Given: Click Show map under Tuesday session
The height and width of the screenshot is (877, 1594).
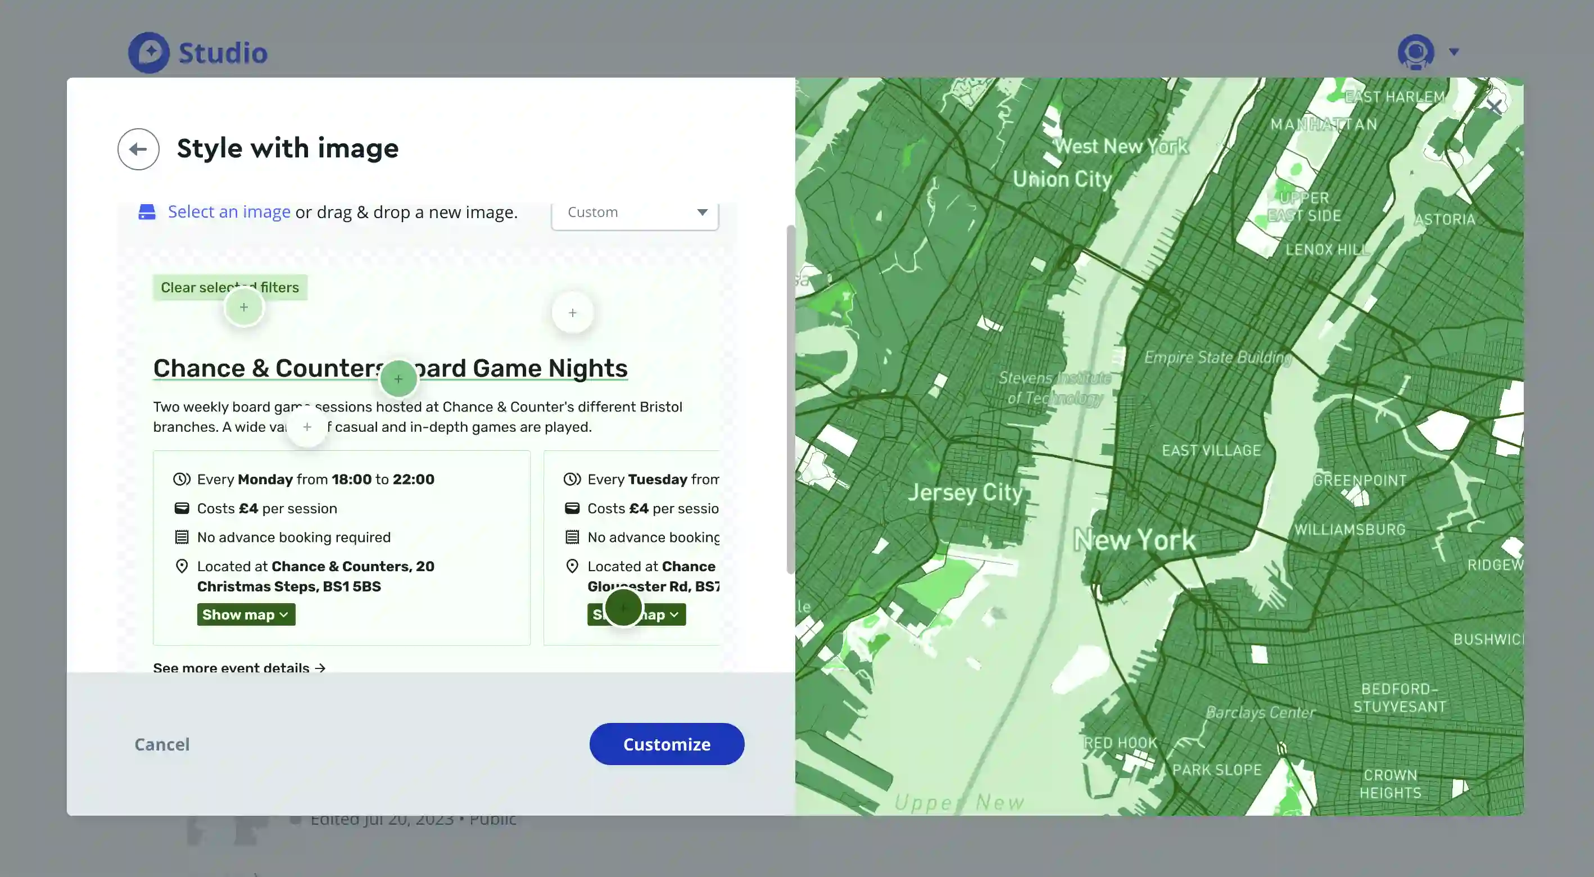Looking at the screenshot, I should coord(637,614).
